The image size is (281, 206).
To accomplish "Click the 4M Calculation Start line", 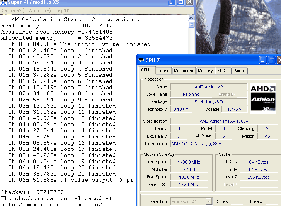I will tap(76, 19).
